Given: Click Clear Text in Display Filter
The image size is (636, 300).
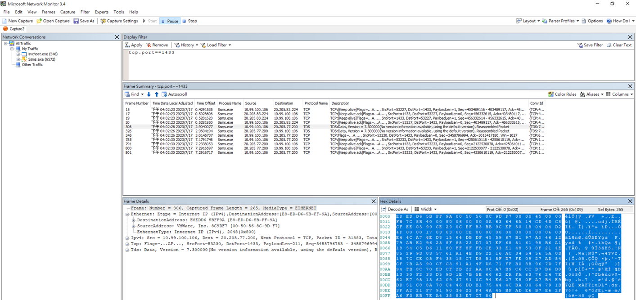Looking at the screenshot, I should pyautogui.click(x=619, y=45).
